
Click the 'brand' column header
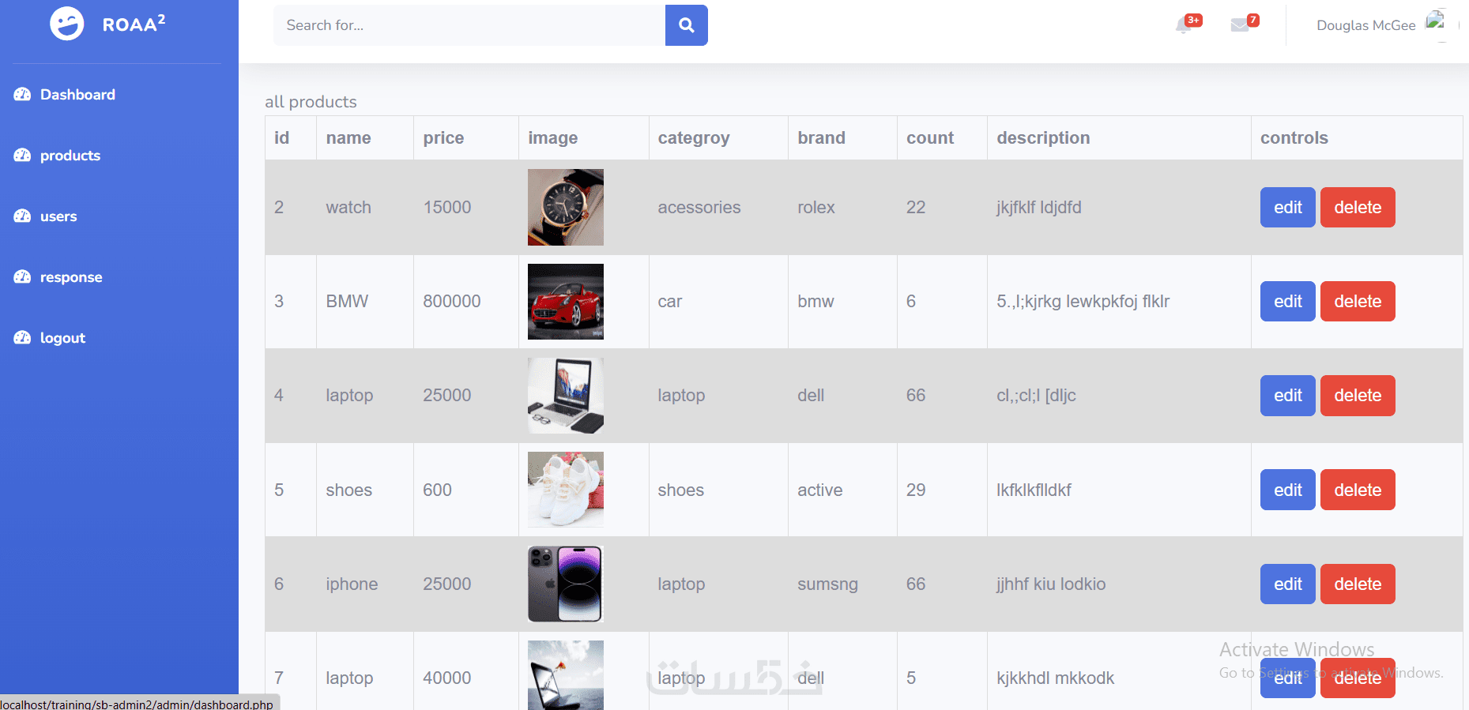click(821, 138)
